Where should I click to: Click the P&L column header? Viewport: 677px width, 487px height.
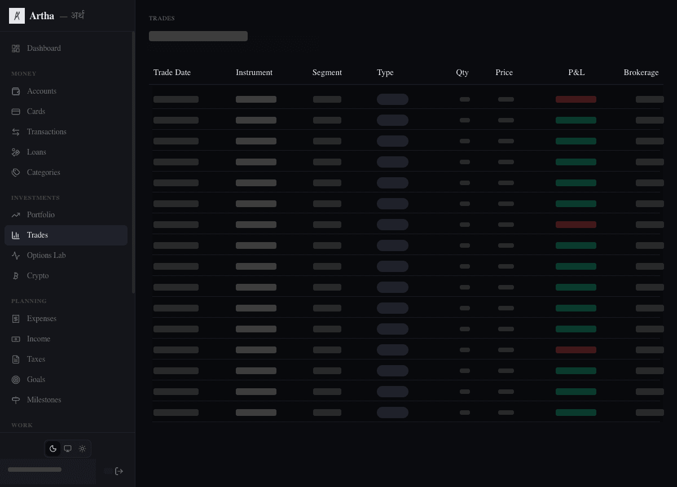pyautogui.click(x=577, y=73)
